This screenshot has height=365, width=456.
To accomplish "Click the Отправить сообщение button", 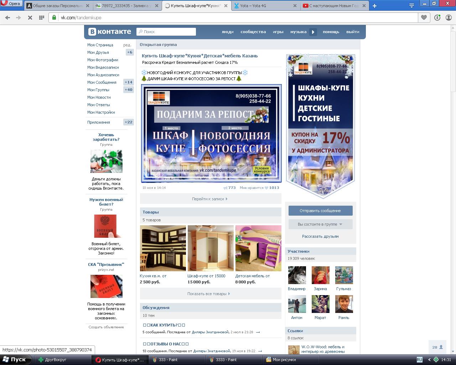I will (x=321, y=211).
